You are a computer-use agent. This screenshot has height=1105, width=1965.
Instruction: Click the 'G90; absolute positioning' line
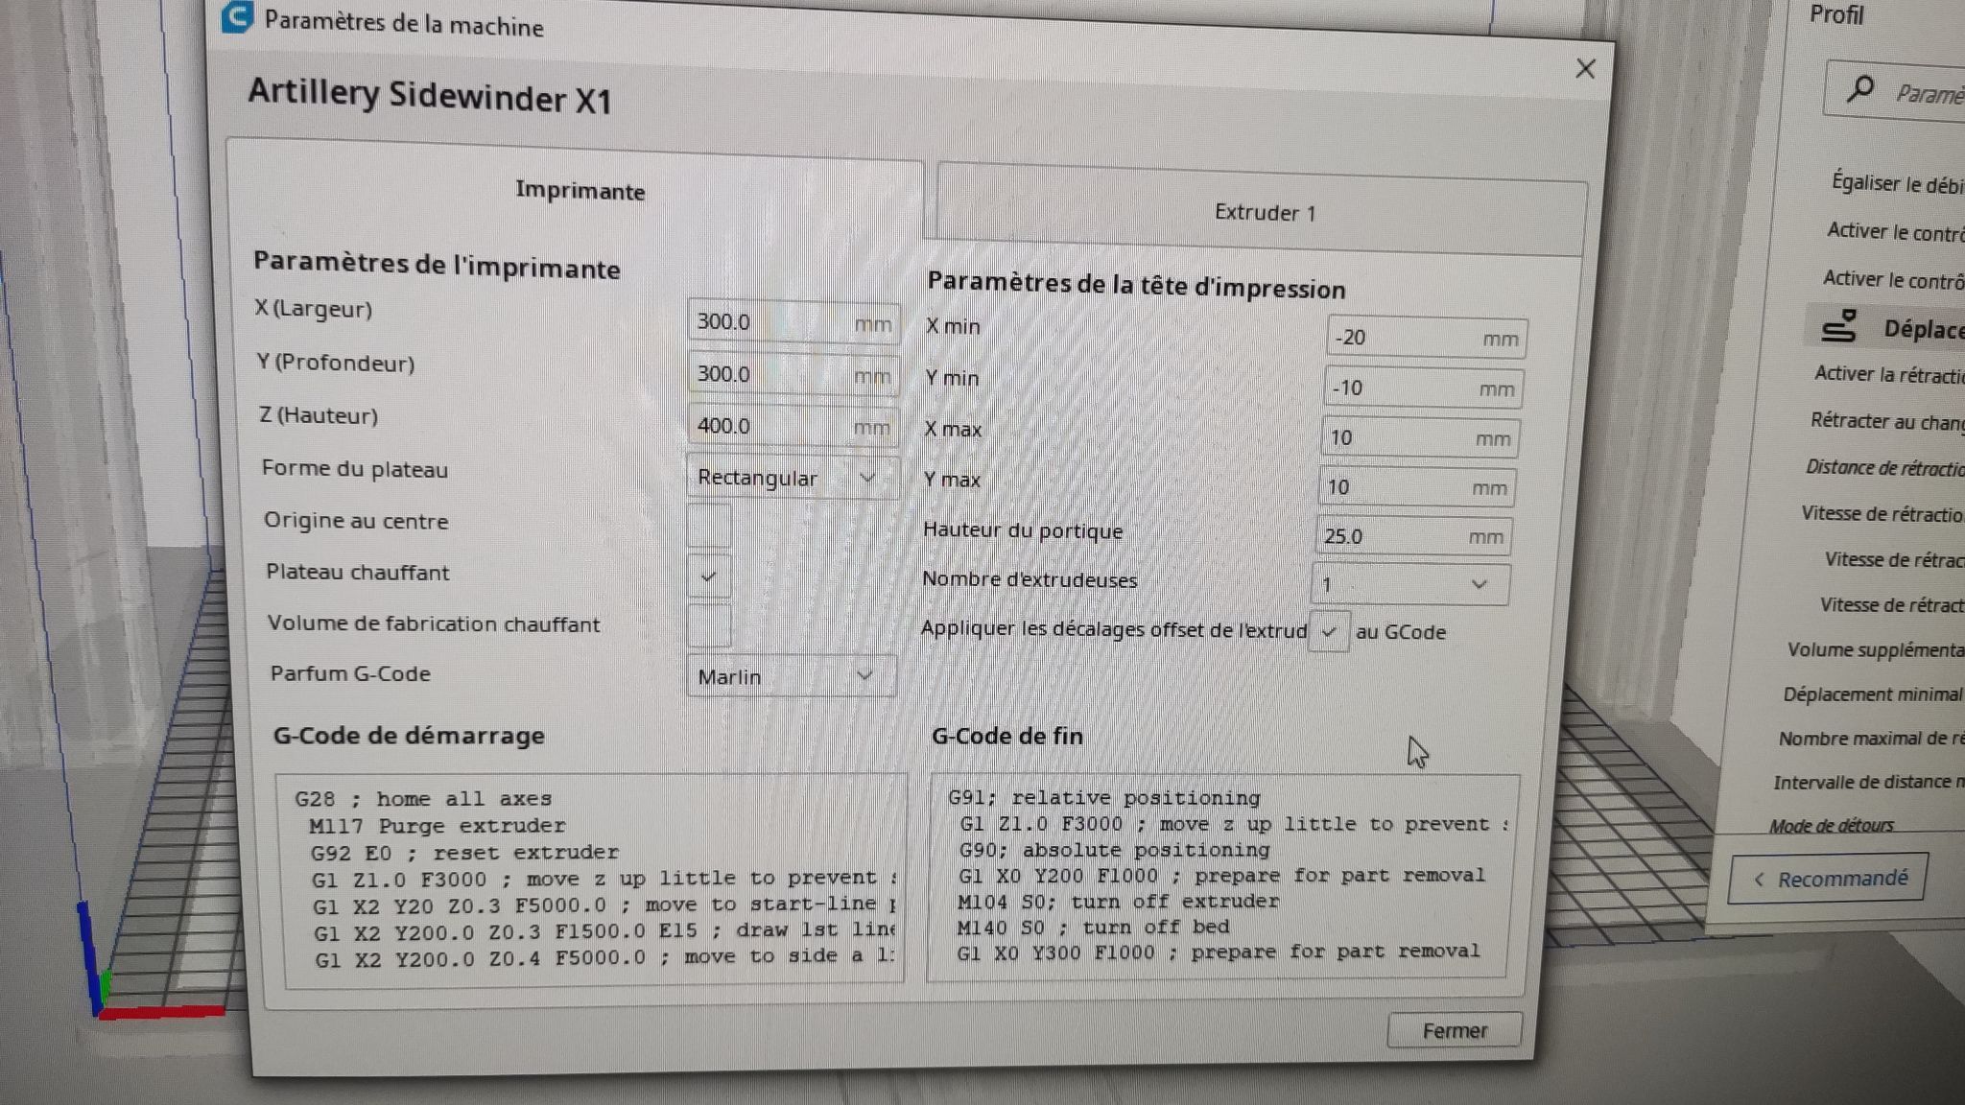pos(1114,850)
